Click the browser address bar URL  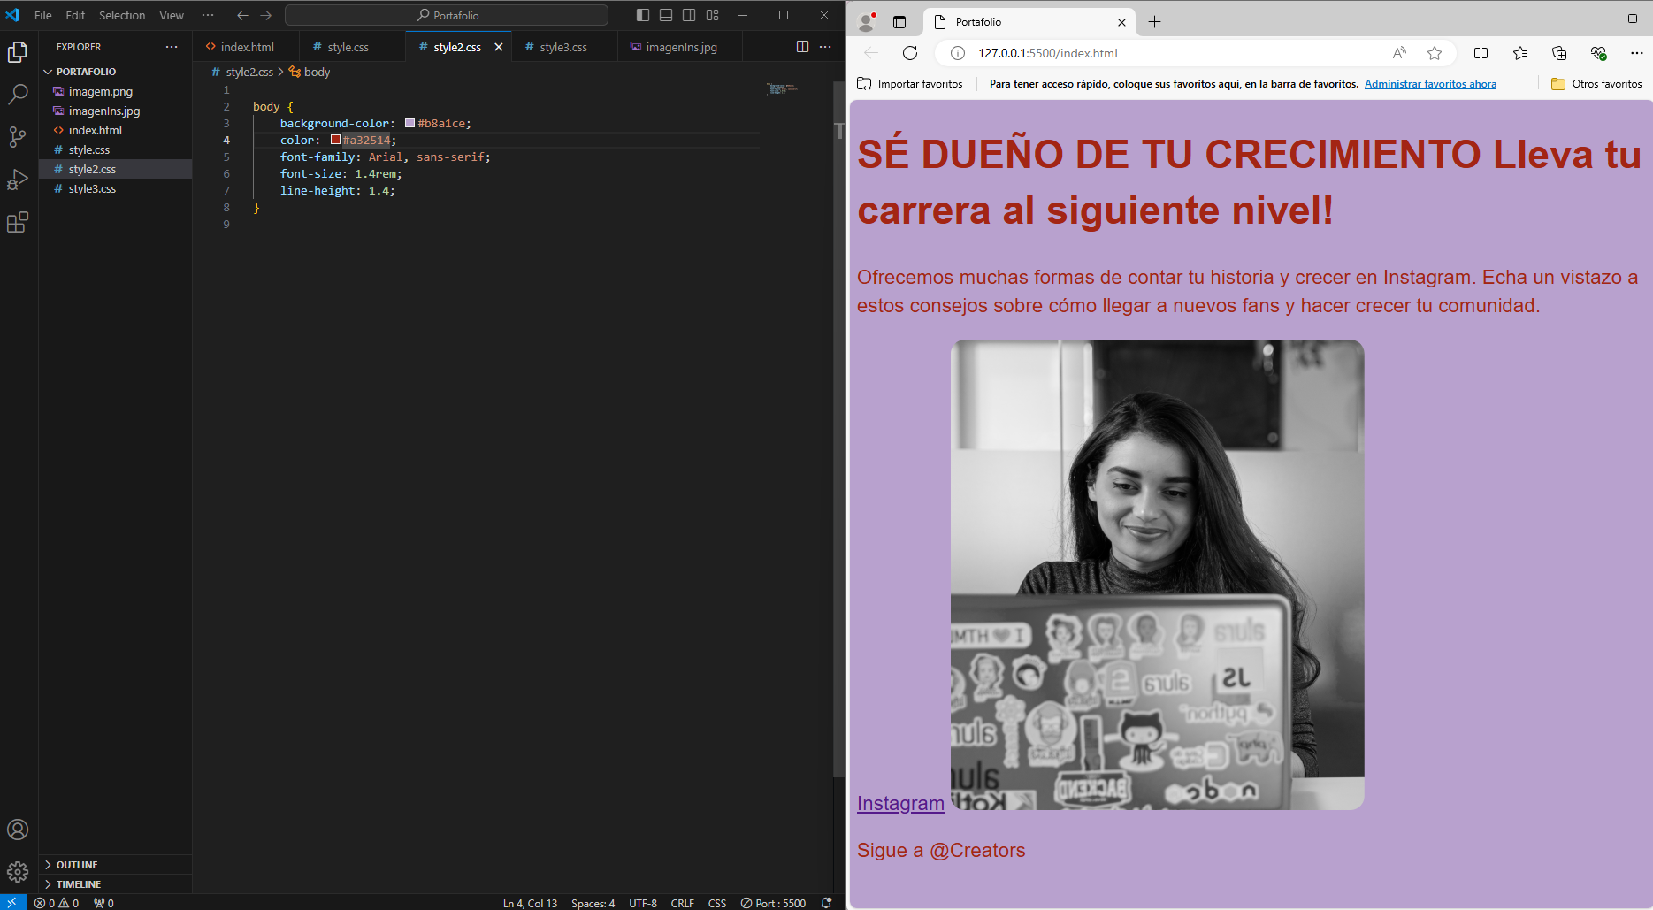(1047, 53)
